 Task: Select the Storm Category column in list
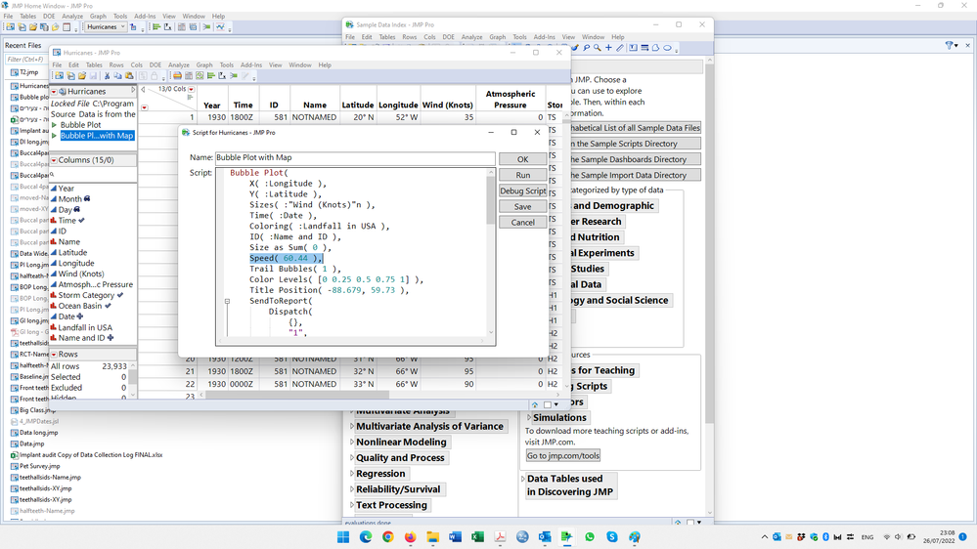click(87, 295)
